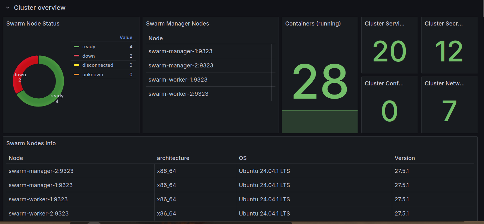The image size is (484, 224).
Task: Open the Swarm Node Status panel title menu
Action: coord(33,24)
